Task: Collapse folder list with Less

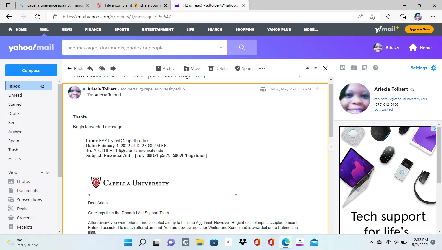Action: [15, 159]
